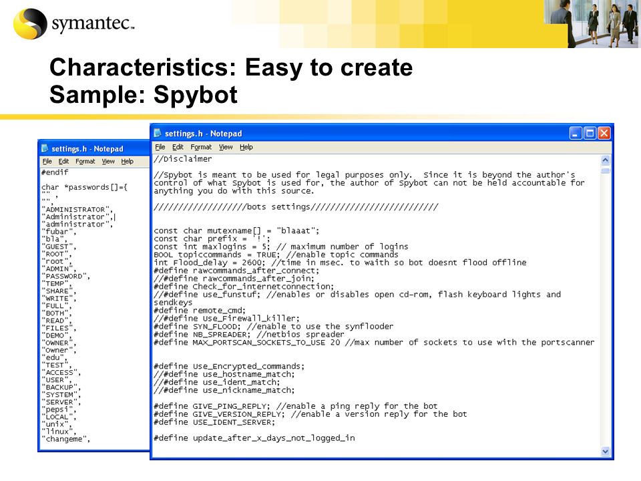Click scrollbar down arrow in front Notepad
The height and width of the screenshot is (481, 641).
click(x=606, y=451)
